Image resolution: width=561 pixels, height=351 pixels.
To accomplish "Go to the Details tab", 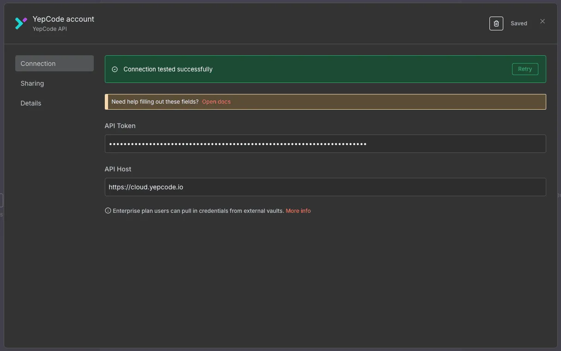I will pyautogui.click(x=31, y=103).
